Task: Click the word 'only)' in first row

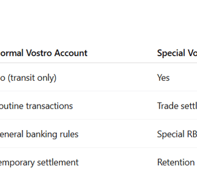Action: 46,78
